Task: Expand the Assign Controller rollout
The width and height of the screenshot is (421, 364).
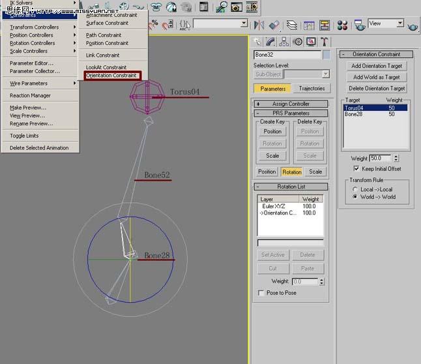Action: (x=291, y=104)
